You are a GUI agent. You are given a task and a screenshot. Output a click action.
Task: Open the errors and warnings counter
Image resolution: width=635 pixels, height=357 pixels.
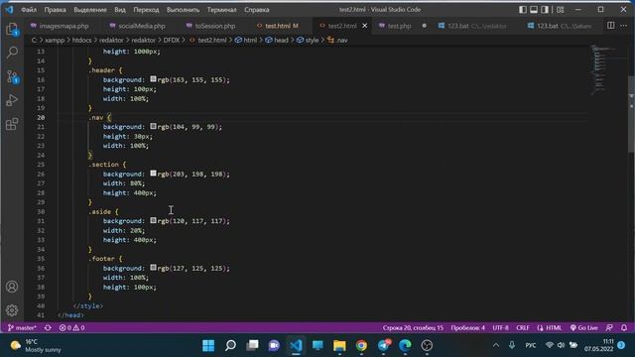(x=71, y=328)
